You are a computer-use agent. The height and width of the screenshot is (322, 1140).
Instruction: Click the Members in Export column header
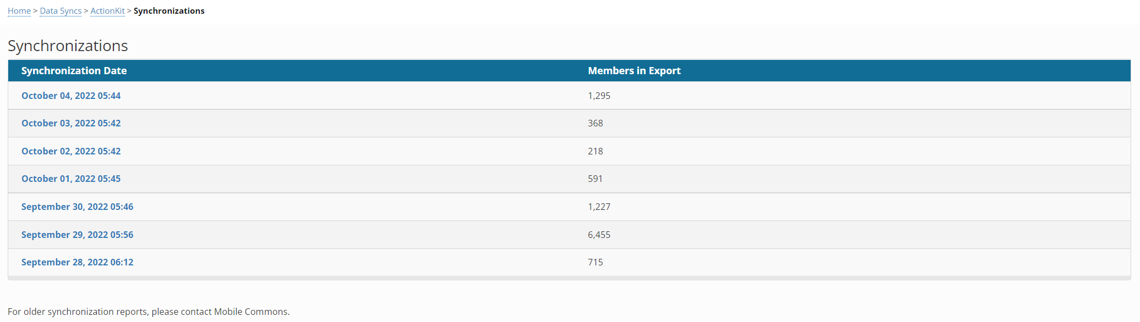[x=634, y=71]
